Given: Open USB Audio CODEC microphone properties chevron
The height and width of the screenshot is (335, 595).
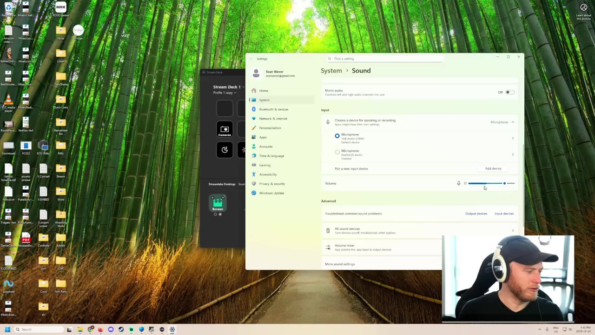Looking at the screenshot, I should coord(513,138).
